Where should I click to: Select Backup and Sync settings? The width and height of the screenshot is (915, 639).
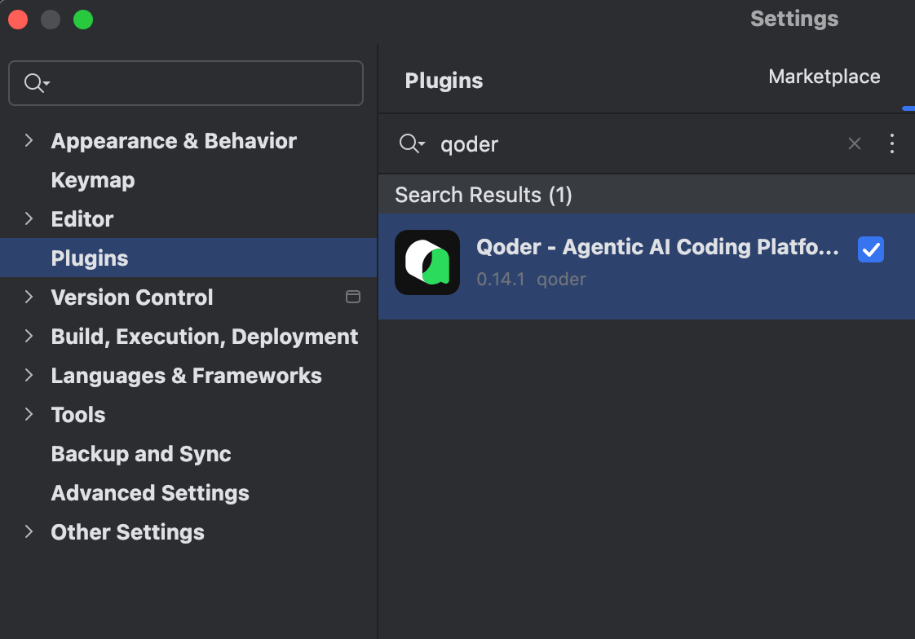point(141,454)
